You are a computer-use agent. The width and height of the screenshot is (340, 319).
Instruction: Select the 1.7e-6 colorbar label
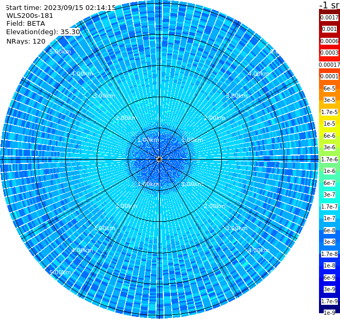pos(329,159)
